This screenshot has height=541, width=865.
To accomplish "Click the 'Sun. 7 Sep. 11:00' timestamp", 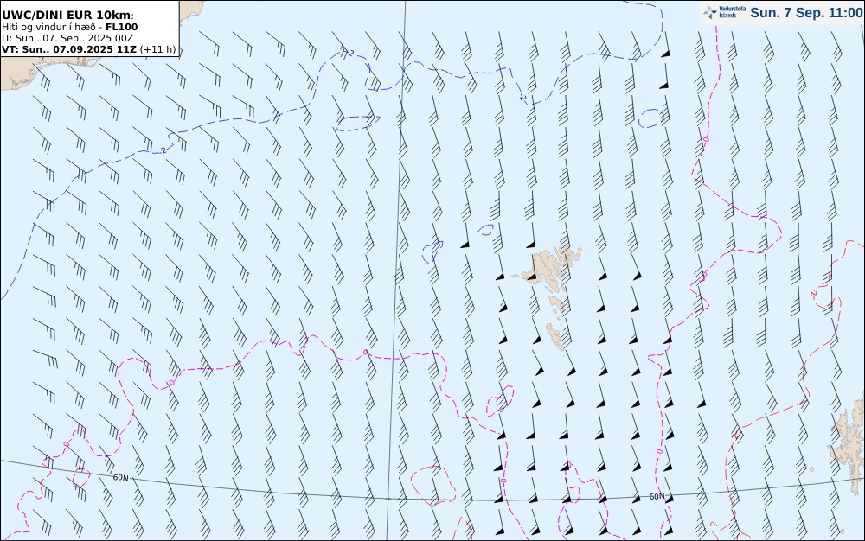I will tap(806, 13).
